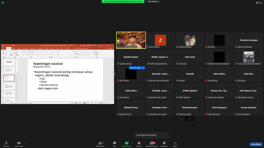Click Ask to Unmute on Nur Amelia

point(135,68)
